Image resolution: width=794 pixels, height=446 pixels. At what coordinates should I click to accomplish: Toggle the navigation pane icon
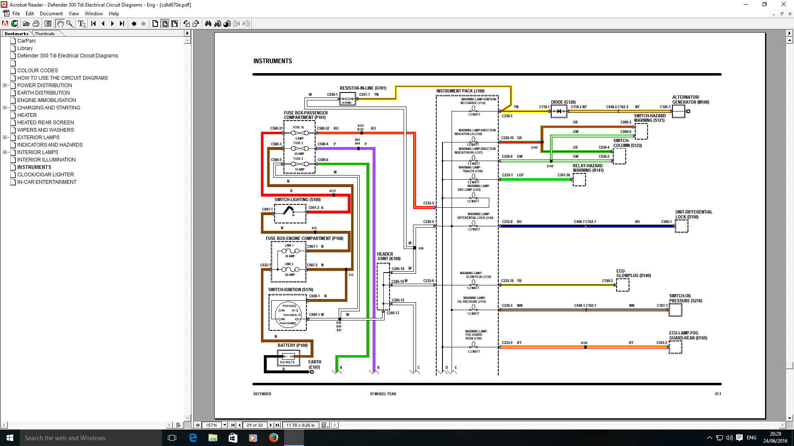pos(48,24)
